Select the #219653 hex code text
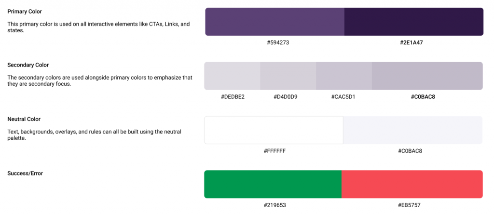The width and height of the screenshot is (494, 214). coord(274,205)
